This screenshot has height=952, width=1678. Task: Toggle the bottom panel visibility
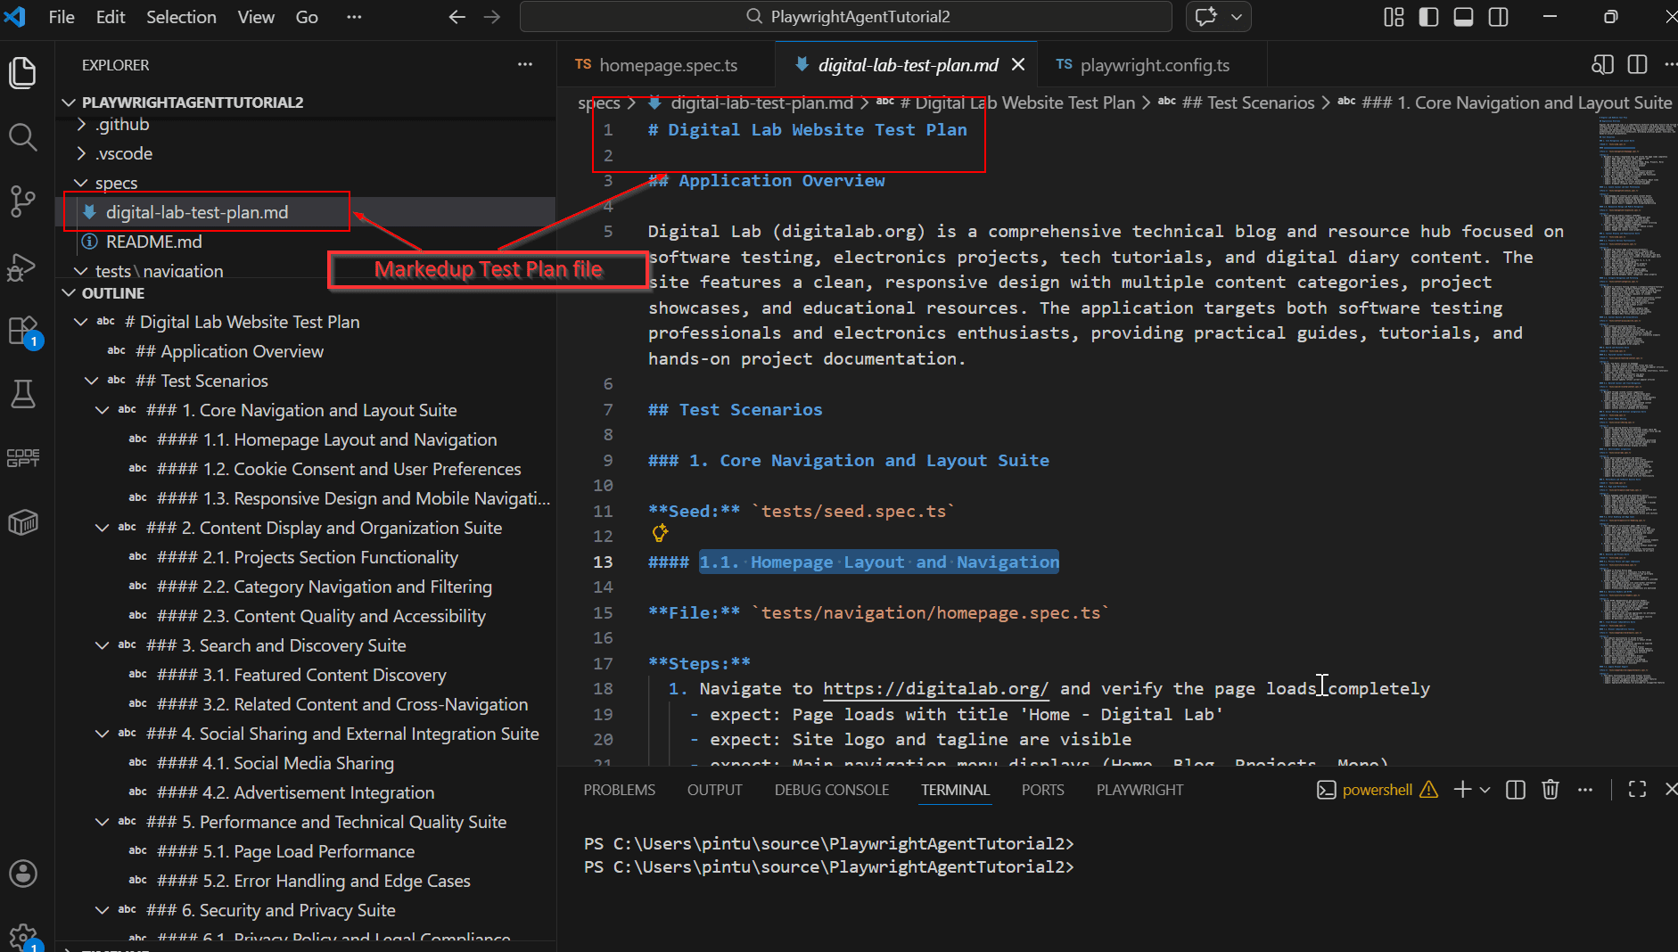click(x=1463, y=17)
